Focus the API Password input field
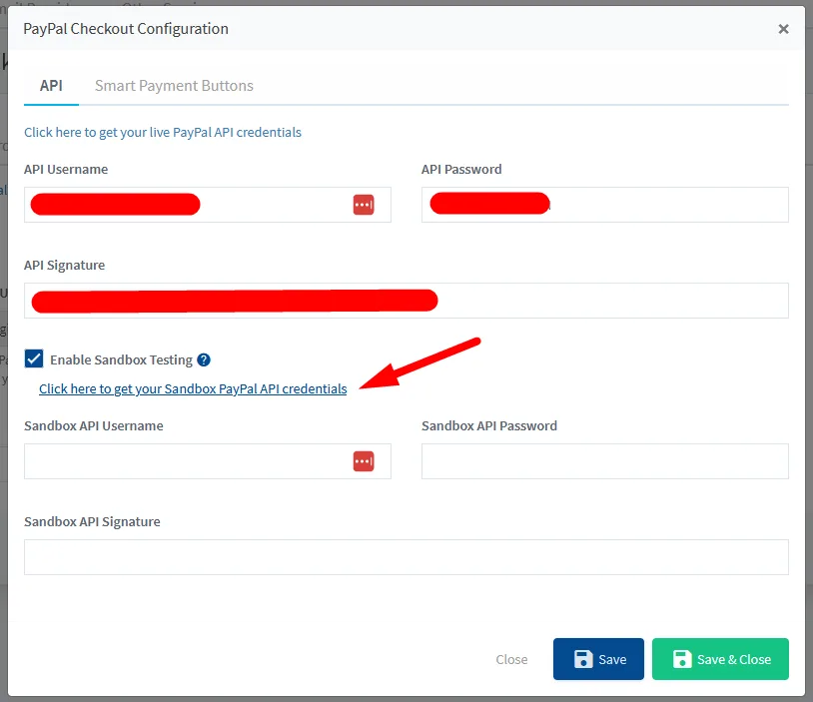The height and width of the screenshot is (702, 813). [605, 205]
